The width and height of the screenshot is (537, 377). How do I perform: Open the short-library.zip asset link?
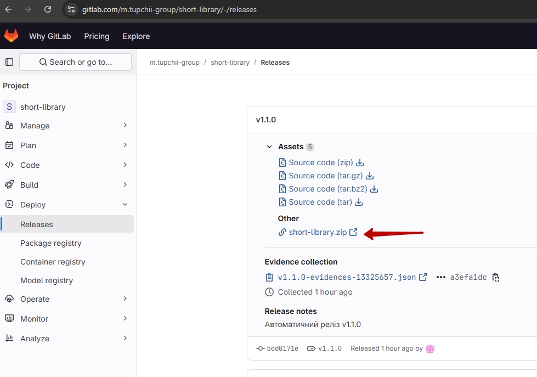pos(318,232)
